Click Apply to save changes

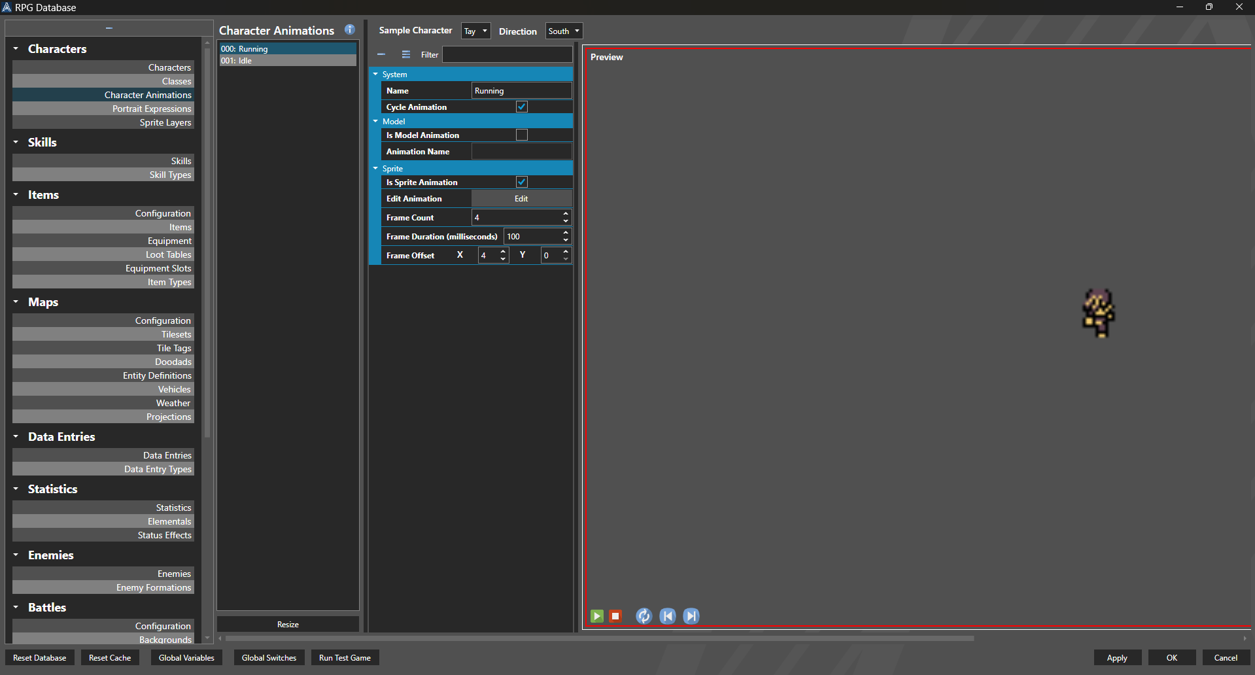click(x=1118, y=657)
